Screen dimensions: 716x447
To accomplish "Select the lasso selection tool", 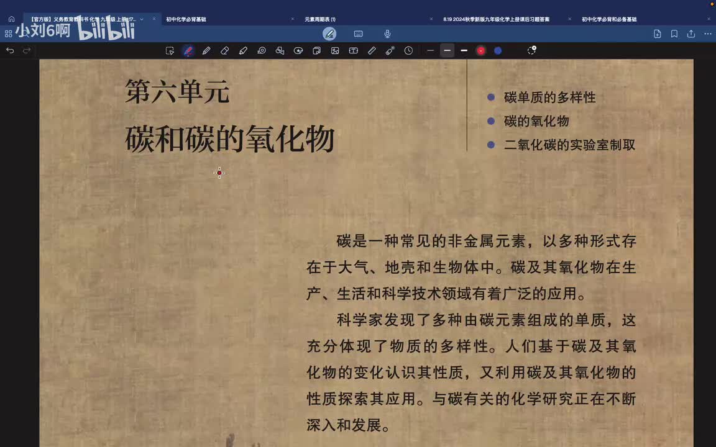I will [170, 51].
